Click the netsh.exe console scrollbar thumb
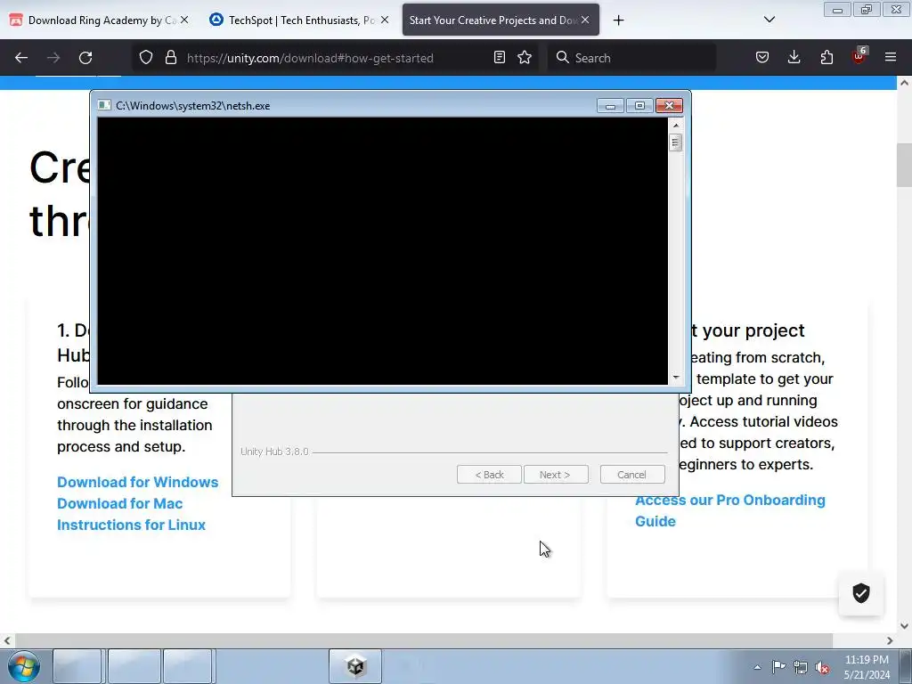 (x=676, y=142)
